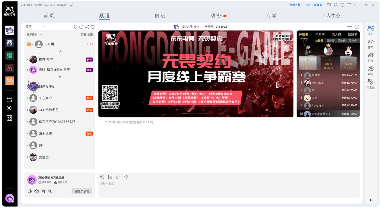Click the 按住F2发言 button

(x=82, y=191)
